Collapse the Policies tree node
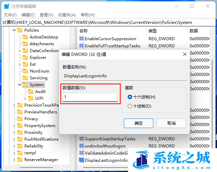The height and width of the screenshot is (172, 217). point(14,30)
